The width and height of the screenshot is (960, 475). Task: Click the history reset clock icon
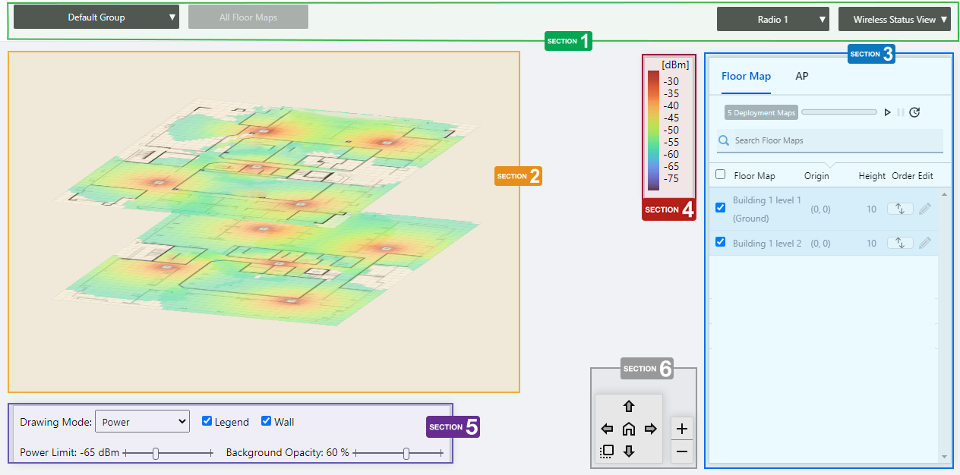coord(914,112)
